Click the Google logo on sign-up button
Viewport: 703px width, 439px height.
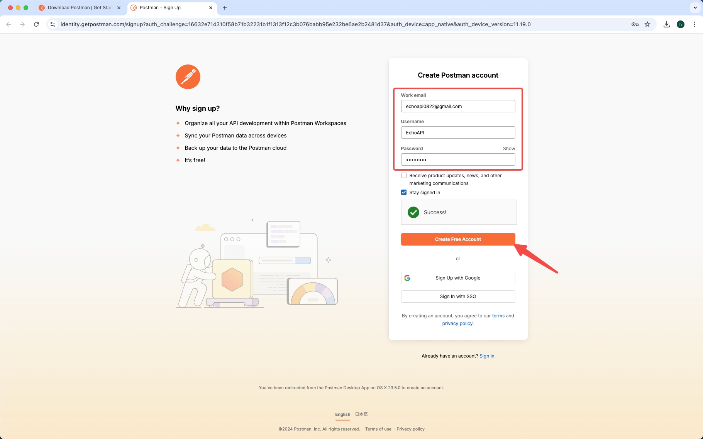click(x=407, y=278)
